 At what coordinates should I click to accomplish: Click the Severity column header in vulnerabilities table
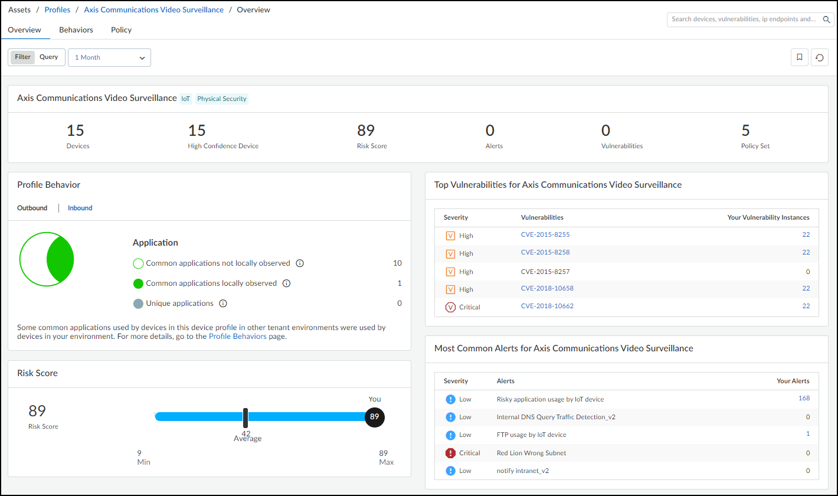pos(456,217)
